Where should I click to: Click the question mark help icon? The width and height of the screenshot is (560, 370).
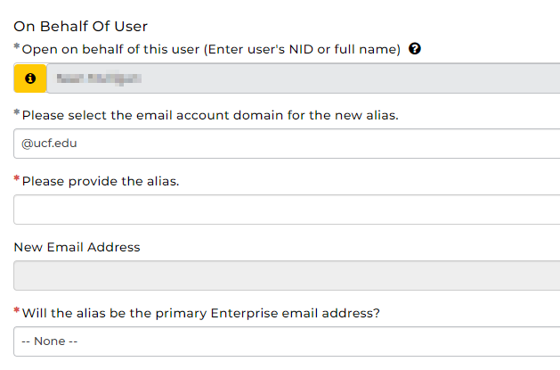415,49
